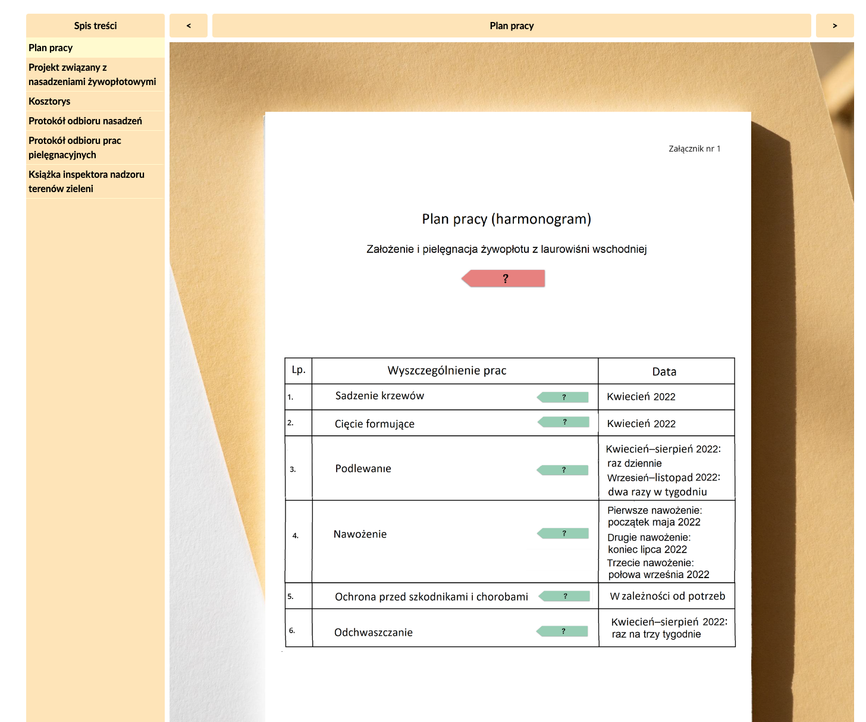Click the hint marker next to Odchwaszczanie
The image size is (866, 722).
point(563,631)
